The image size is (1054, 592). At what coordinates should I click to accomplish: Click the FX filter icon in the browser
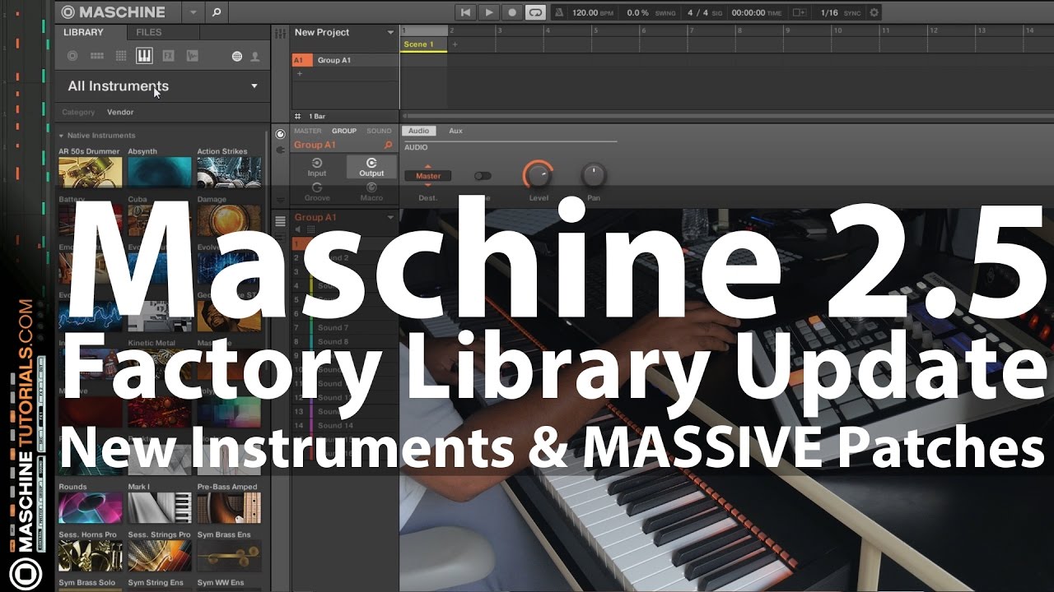coord(168,56)
